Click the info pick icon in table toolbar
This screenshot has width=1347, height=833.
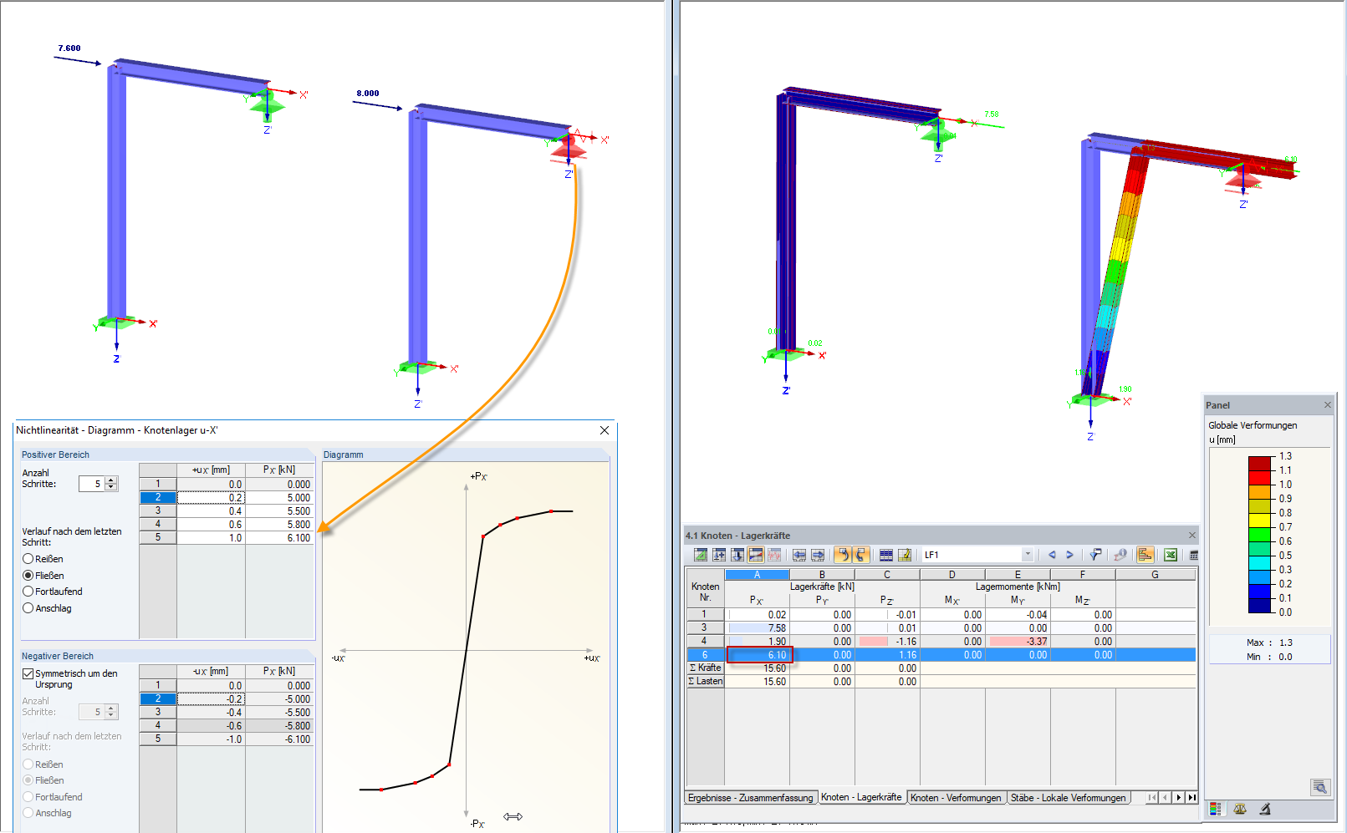(1120, 555)
